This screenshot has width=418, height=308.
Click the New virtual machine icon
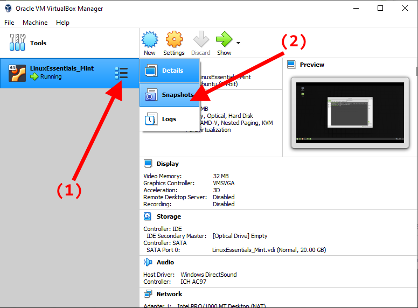pyautogui.click(x=150, y=39)
